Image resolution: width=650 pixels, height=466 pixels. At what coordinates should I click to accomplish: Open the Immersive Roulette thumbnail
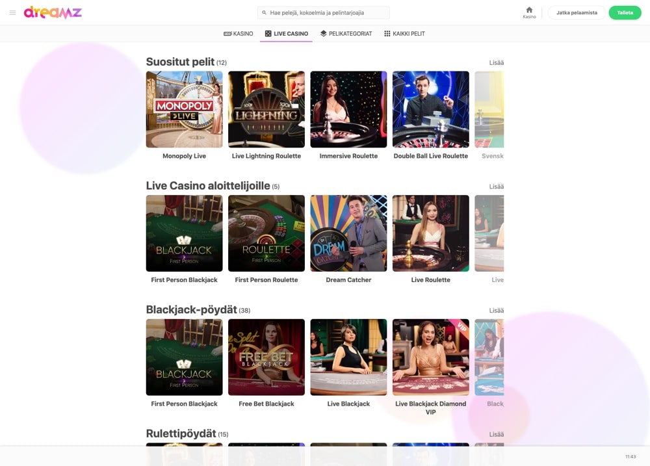click(x=348, y=109)
